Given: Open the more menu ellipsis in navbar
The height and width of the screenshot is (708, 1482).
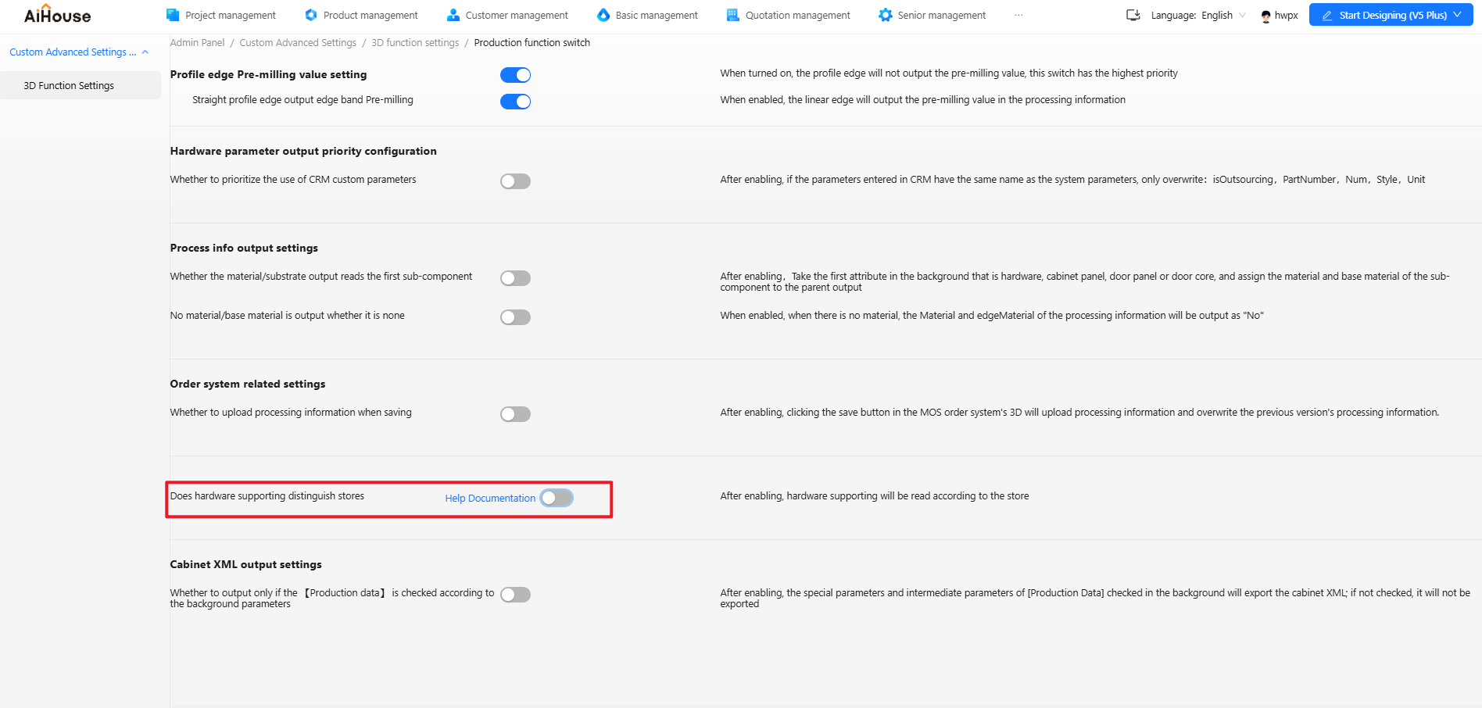Looking at the screenshot, I should pyautogui.click(x=1018, y=15).
